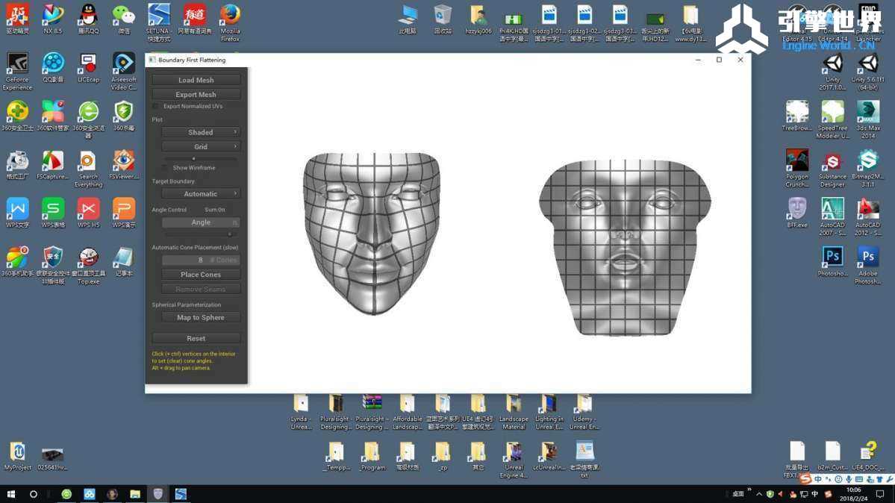Screen dimensions: 895x503
Task: Select the FSCapture desktop icon
Action: (52, 166)
